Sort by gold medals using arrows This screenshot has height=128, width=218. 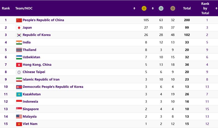[153, 8]
